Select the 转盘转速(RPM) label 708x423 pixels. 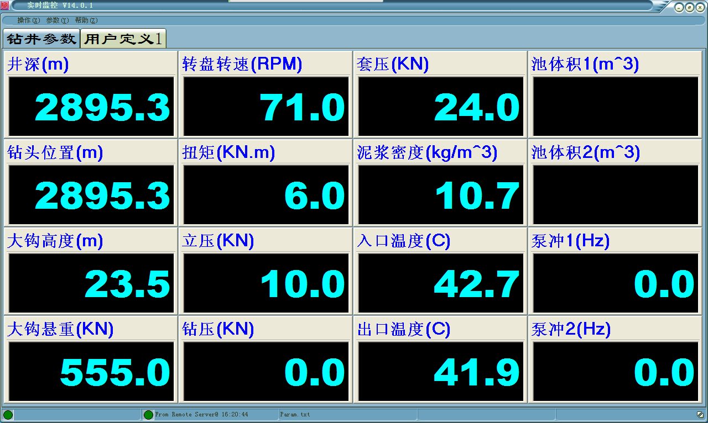tap(242, 65)
